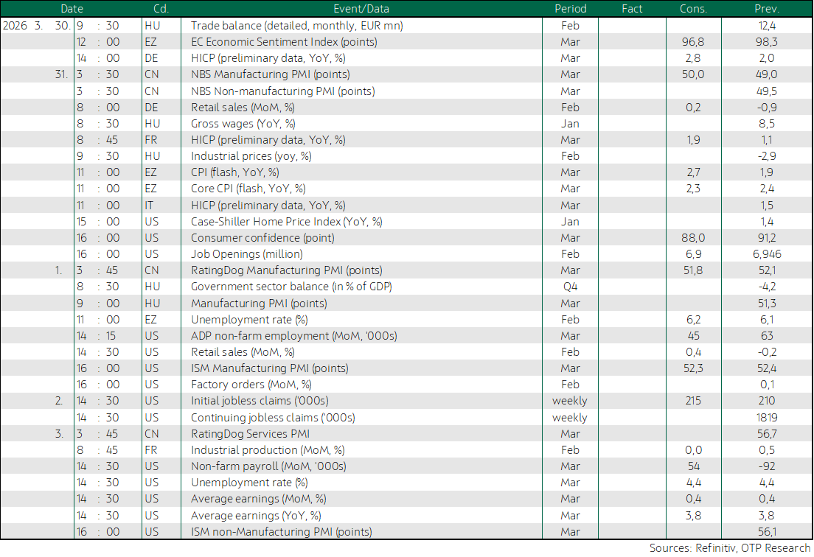Select the Cd. column header
Screen dimensions: 814x557
point(160,9)
